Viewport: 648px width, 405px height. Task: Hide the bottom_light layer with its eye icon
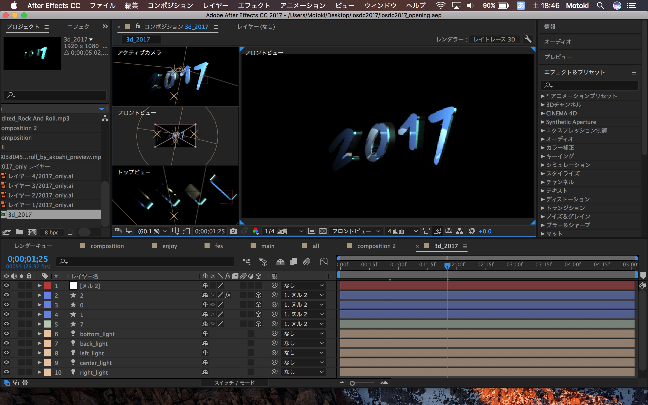tap(6, 333)
